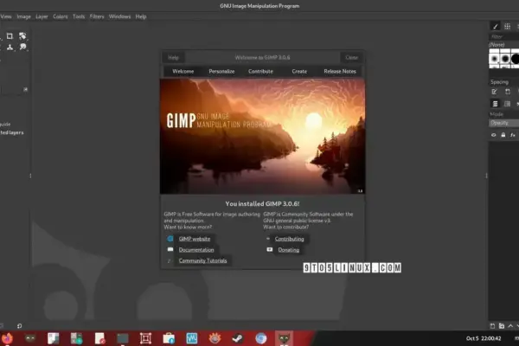Switch to the Patterns grid tab icon
Screen dimensions: 519x346
coord(507,26)
